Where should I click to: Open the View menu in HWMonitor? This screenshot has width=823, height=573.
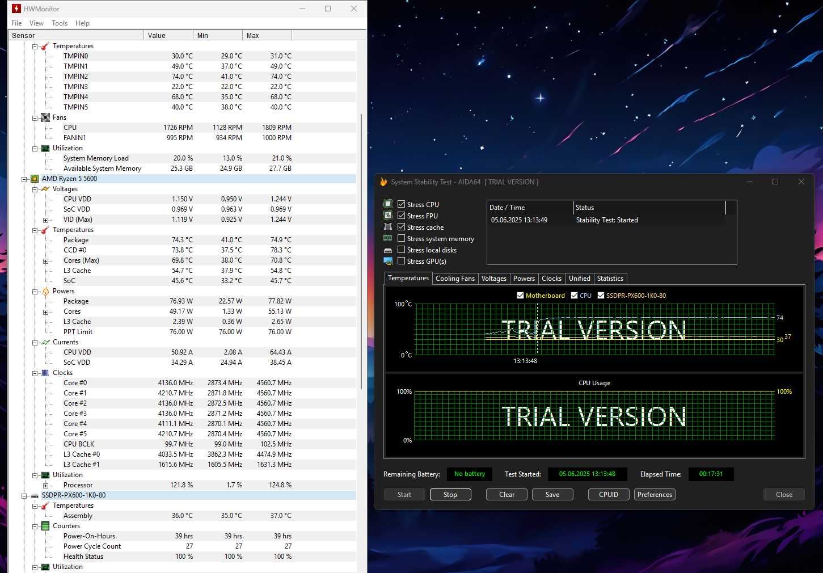pos(36,23)
